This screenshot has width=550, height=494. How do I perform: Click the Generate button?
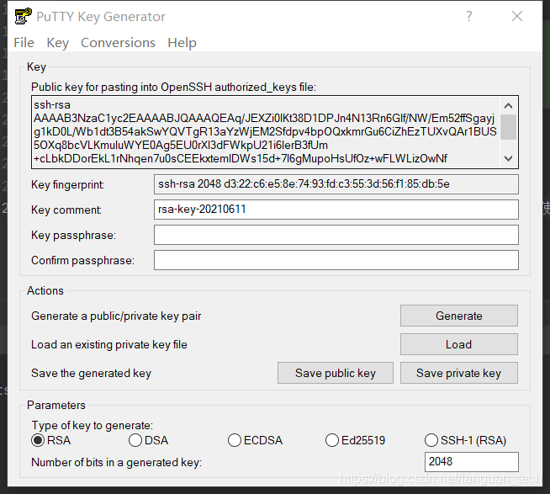click(x=459, y=316)
